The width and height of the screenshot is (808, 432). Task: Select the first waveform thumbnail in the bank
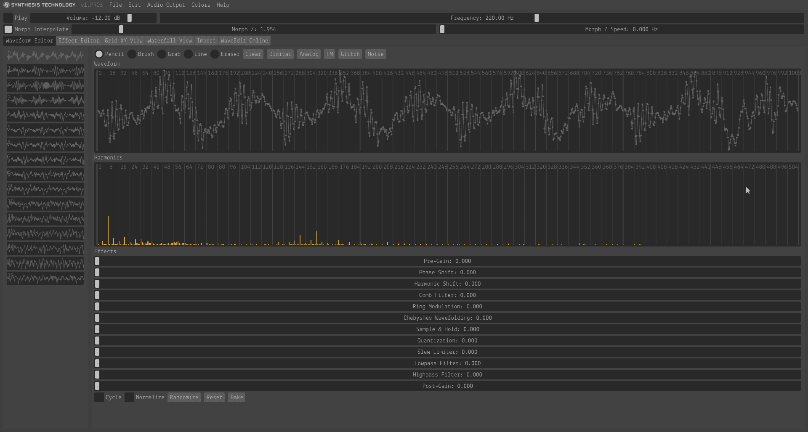click(x=45, y=56)
